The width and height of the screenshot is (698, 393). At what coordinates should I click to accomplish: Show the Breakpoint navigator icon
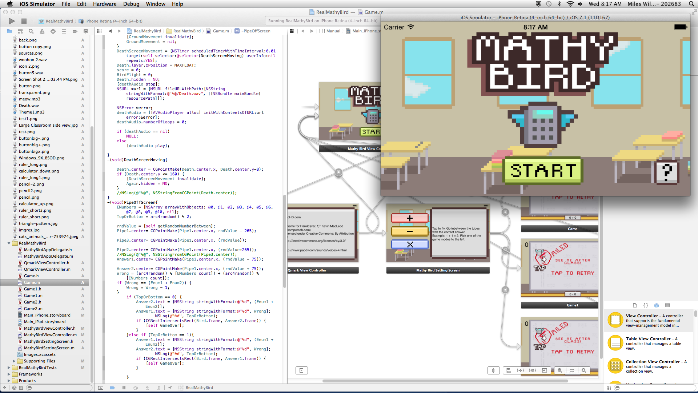pos(75,31)
